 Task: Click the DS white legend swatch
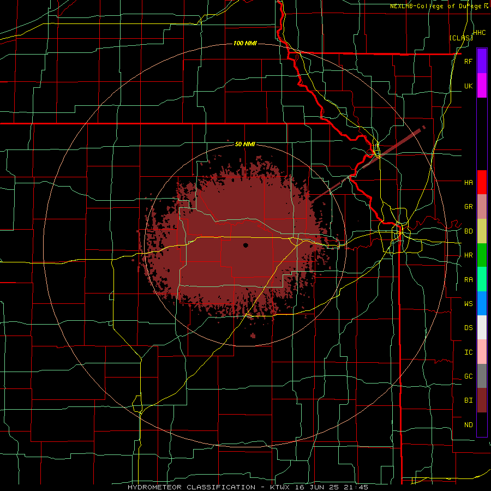pyautogui.click(x=482, y=327)
